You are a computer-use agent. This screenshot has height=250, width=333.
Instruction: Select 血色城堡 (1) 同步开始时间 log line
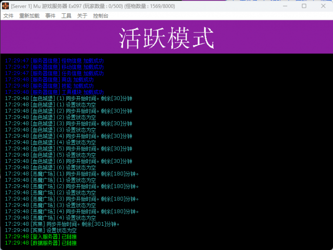69,99
